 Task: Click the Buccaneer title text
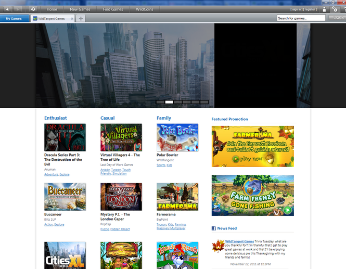(53, 214)
